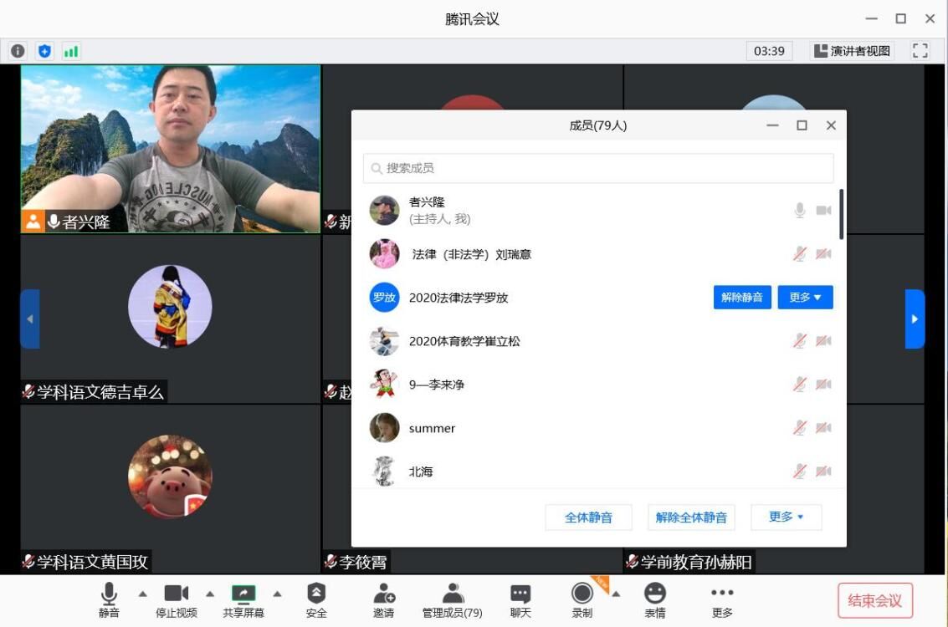Enter fullscreen using the top-right icon
Screen dimensions: 948x627
click(x=920, y=51)
